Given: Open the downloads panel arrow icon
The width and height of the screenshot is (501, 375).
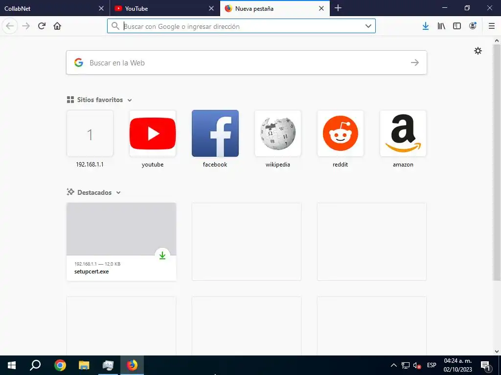Looking at the screenshot, I should 425,26.
